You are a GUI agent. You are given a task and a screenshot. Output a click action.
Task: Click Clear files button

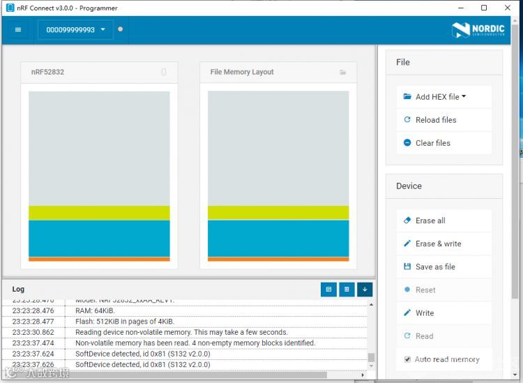coord(444,143)
